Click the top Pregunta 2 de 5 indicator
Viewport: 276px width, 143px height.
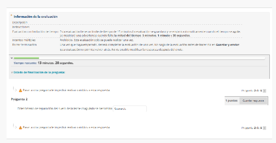click(252, 91)
